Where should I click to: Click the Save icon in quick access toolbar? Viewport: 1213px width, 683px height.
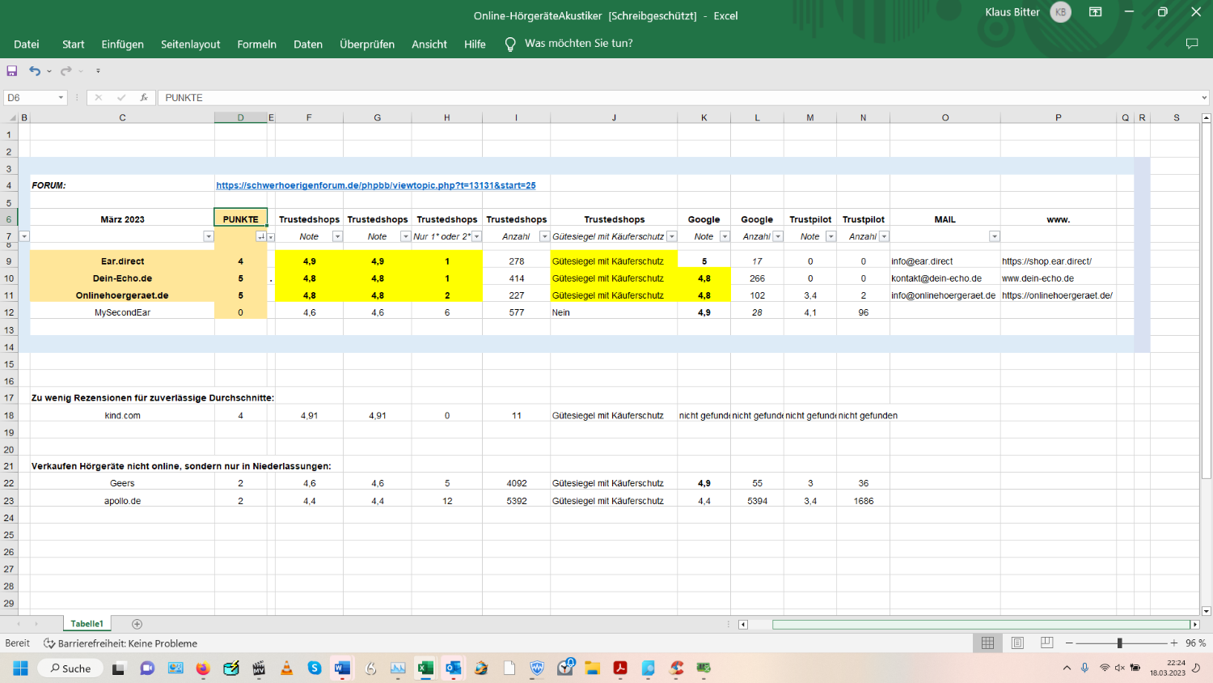pyautogui.click(x=12, y=71)
